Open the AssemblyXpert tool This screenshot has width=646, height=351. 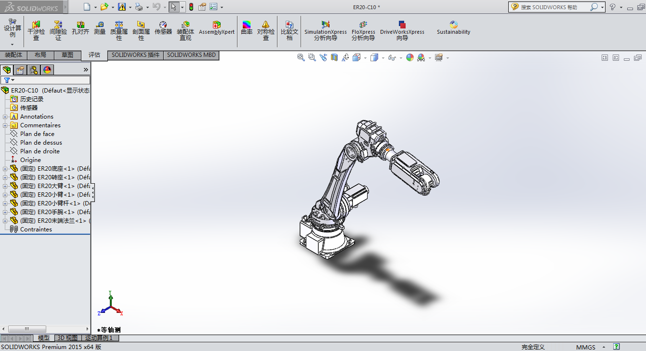217,28
